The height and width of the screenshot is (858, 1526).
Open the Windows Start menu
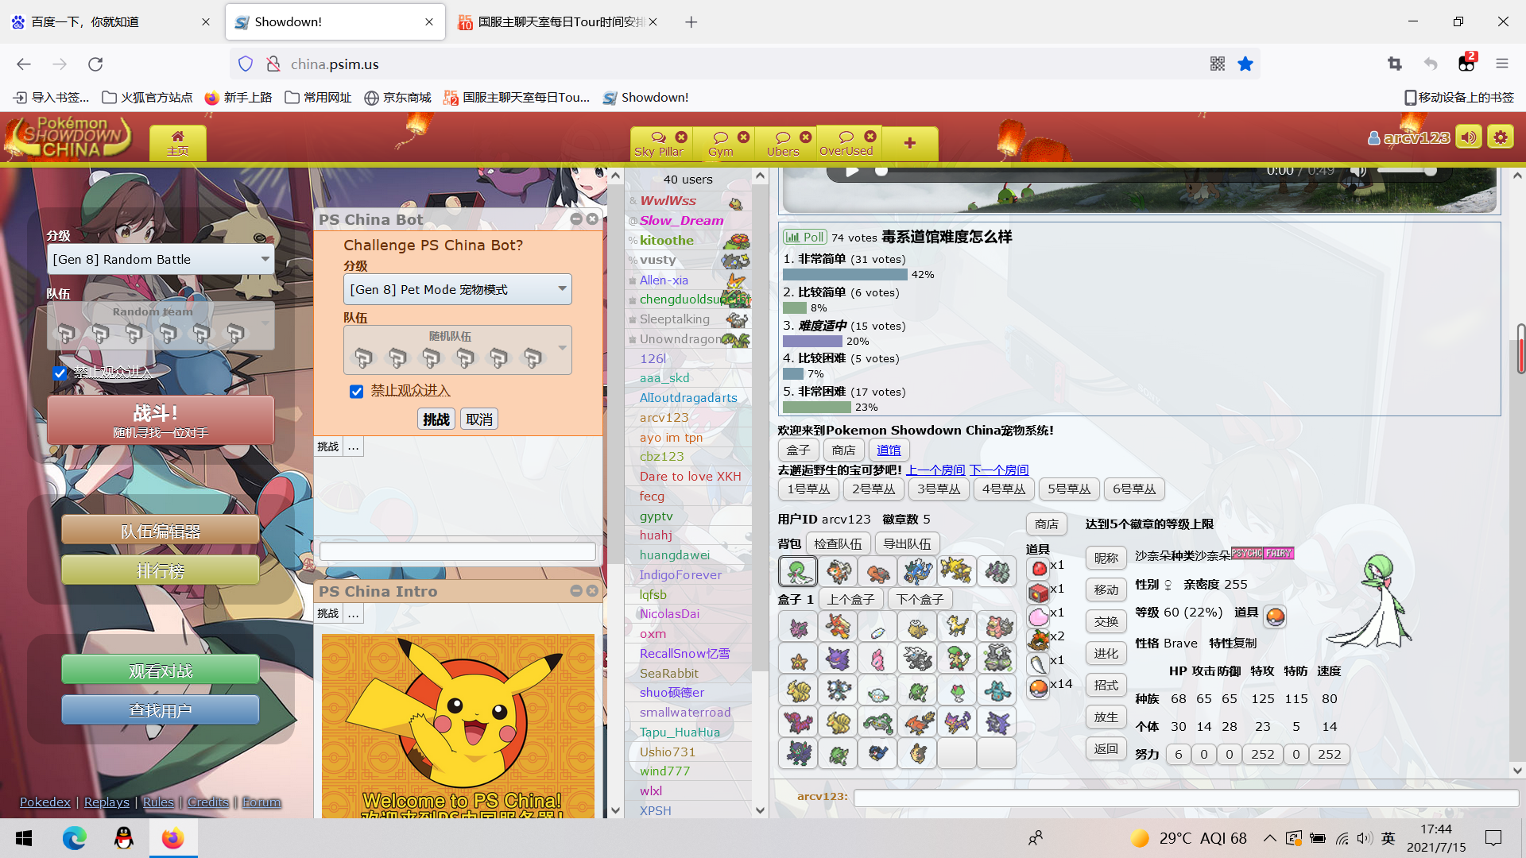click(24, 838)
